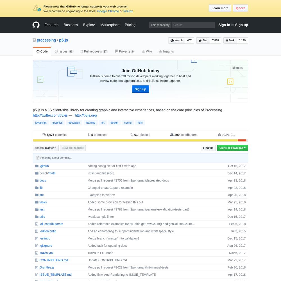
Task: Click the file icon beside Gruntfile.js
Action: point(37,268)
